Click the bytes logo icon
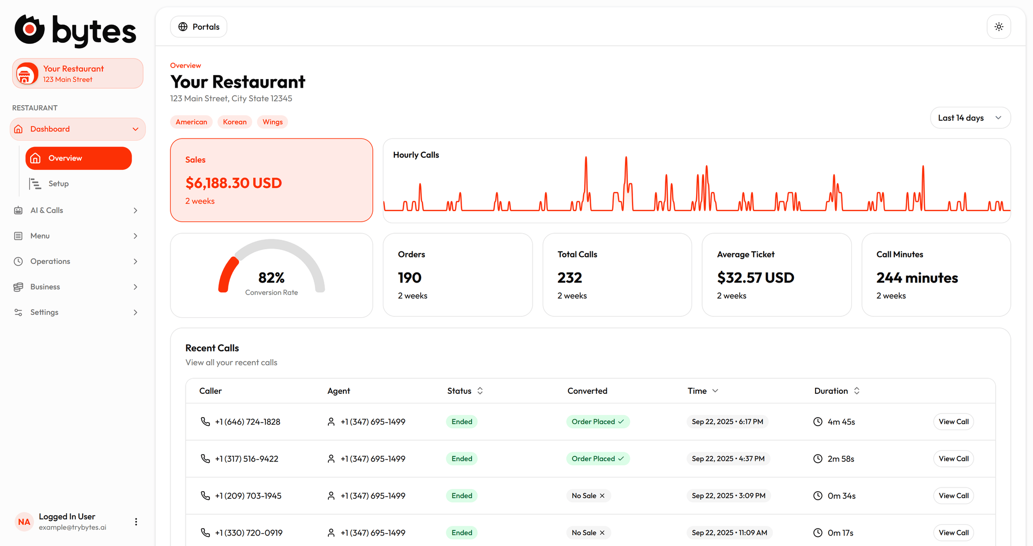This screenshot has height=546, width=1033. coord(29,29)
